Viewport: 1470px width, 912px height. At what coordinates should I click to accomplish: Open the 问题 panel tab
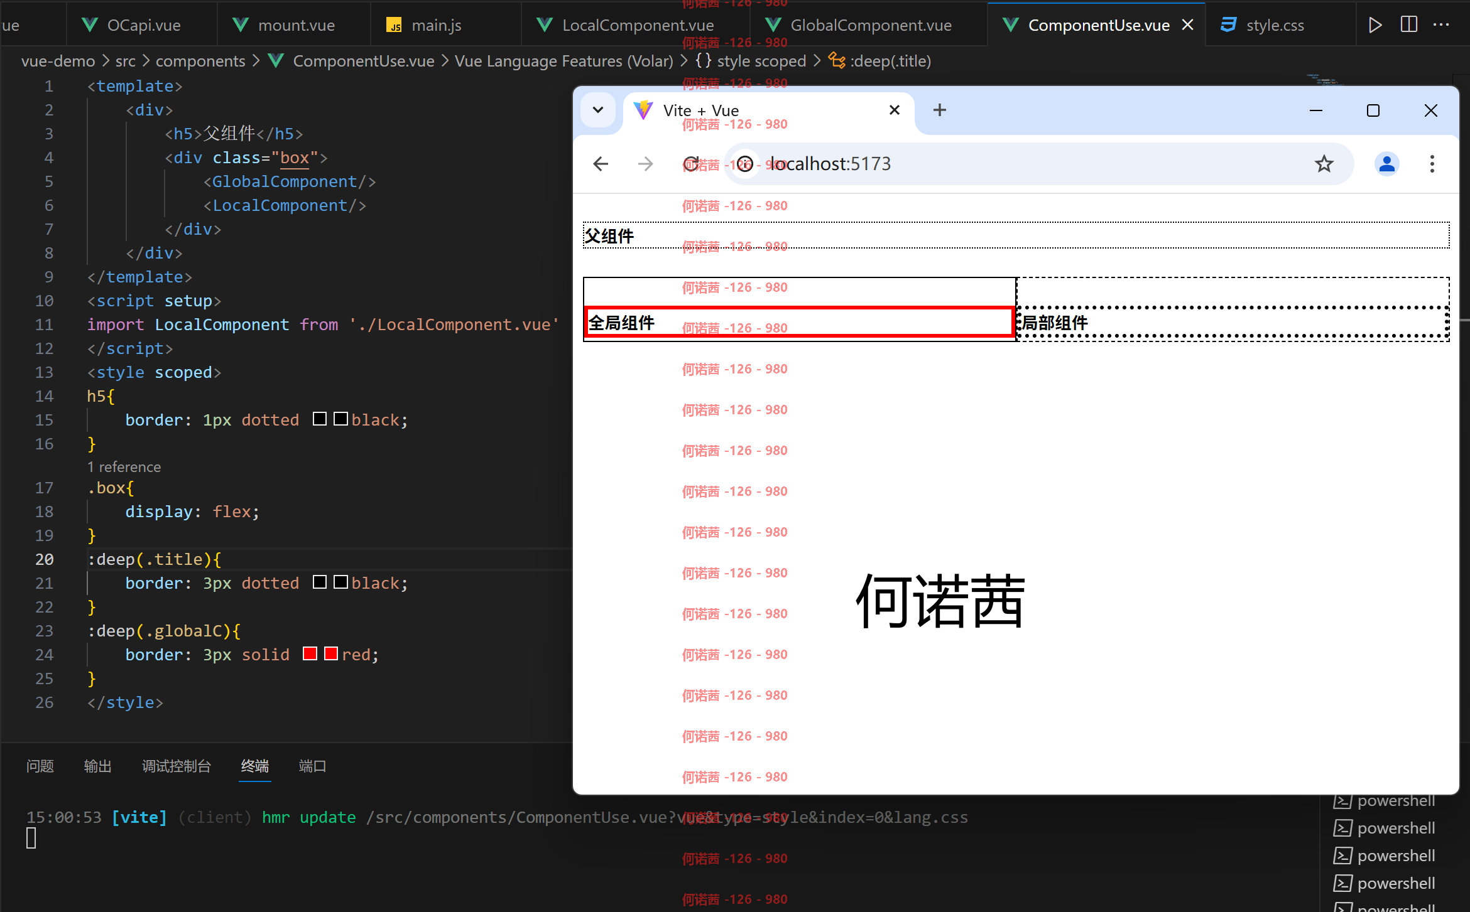40,766
